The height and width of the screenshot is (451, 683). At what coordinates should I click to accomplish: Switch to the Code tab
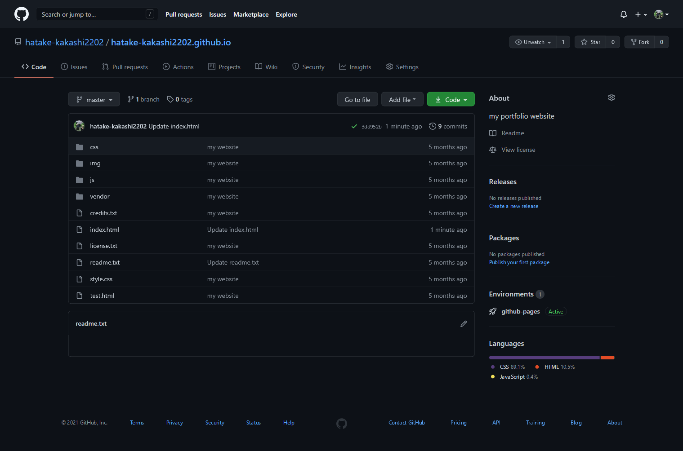(34, 67)
